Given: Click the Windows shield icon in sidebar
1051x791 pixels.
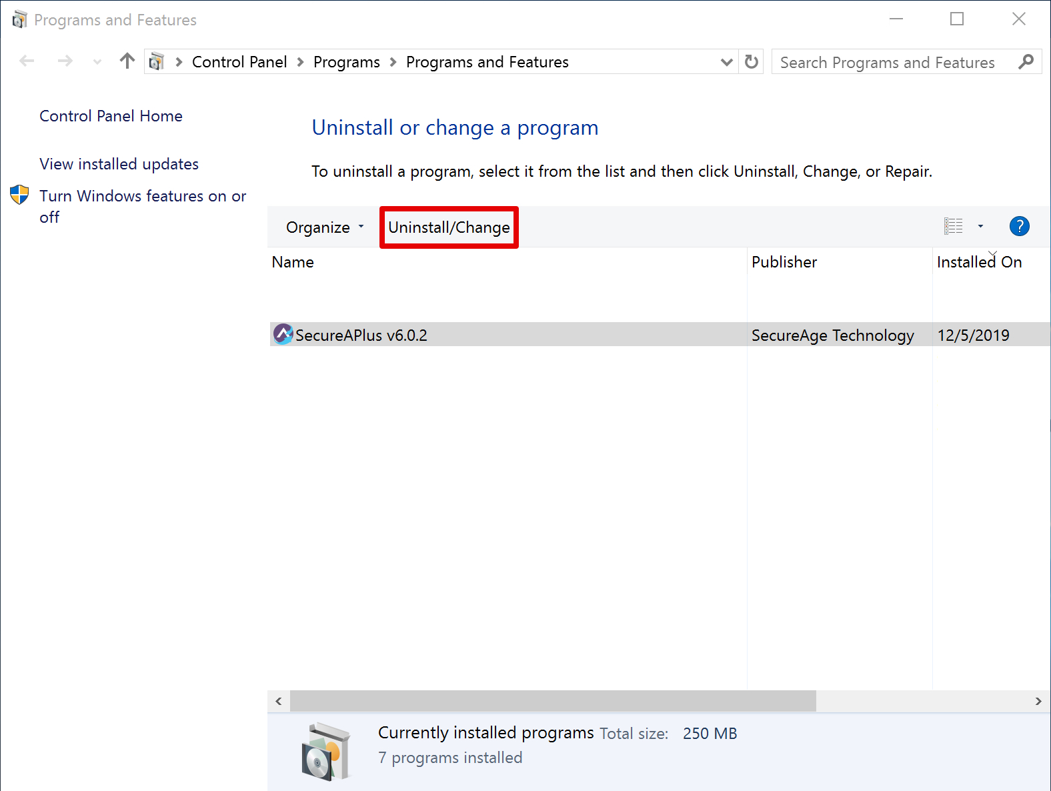Looking at the screenshot, I should tap(19, 195).
